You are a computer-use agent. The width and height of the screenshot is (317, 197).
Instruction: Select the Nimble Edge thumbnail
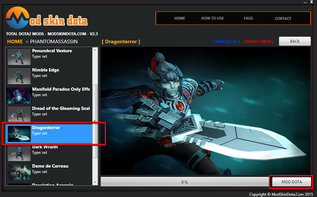pyautogui.click(x=19, y=76)
